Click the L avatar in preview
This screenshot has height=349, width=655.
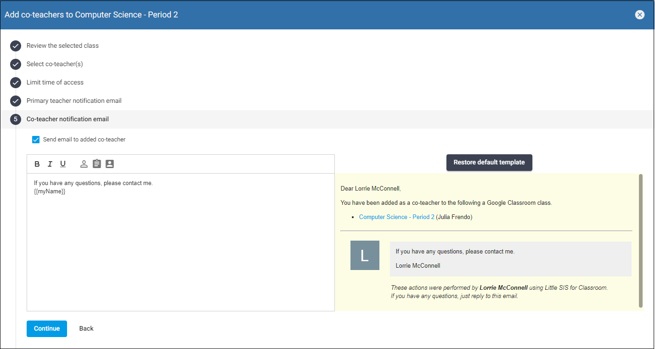click(x=365, y=255)
